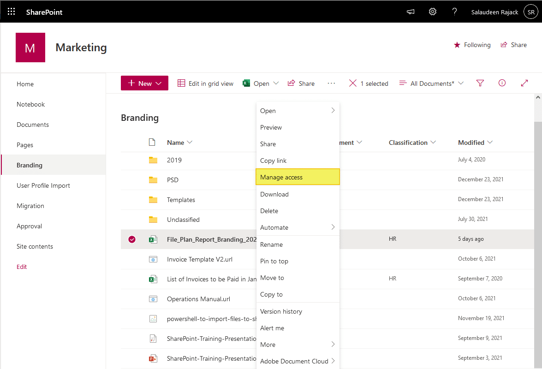Open the Templates folder

181,200
